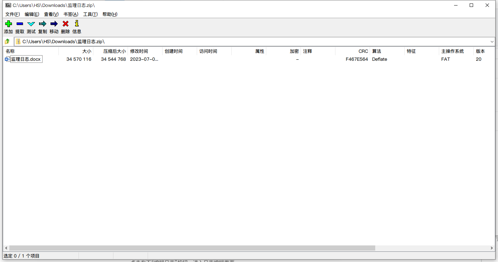Sort by 主操作系统 column header
Viewport: 498px width, 262px height.
click(456, 51)
